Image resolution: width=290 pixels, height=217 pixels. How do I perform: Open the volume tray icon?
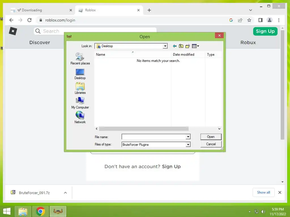(x=263, y=211)
